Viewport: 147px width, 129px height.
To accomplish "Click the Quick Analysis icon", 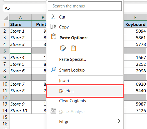I will [x=53, y=111].
